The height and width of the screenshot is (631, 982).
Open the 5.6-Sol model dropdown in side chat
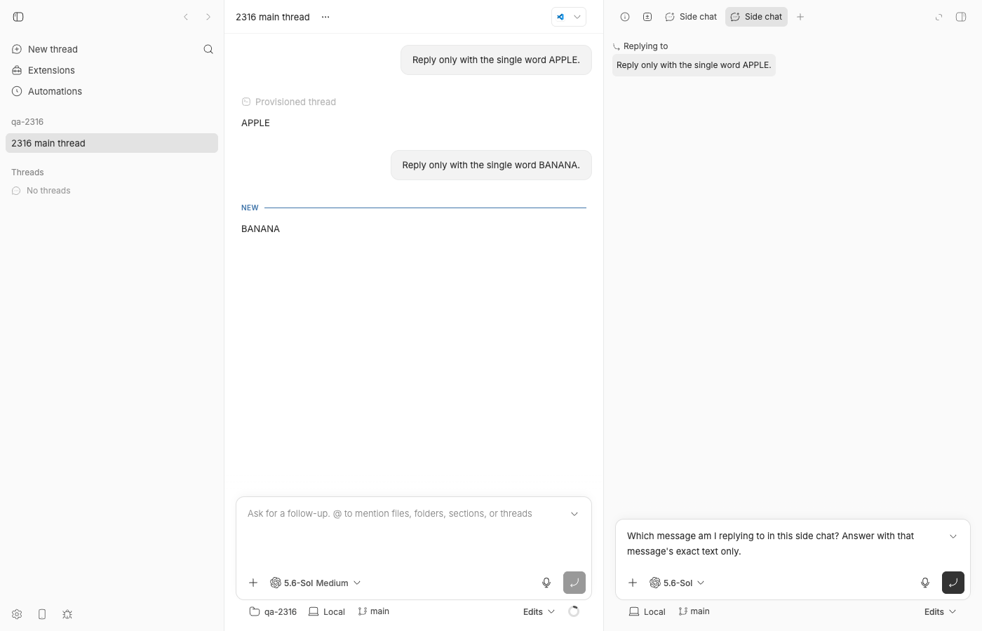tap(677, 583)
